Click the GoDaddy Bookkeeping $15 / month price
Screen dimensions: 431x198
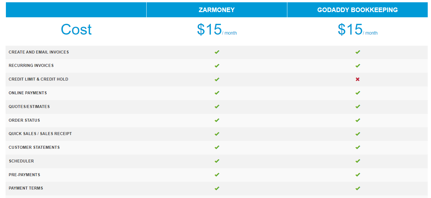click(x=357, y=30)
